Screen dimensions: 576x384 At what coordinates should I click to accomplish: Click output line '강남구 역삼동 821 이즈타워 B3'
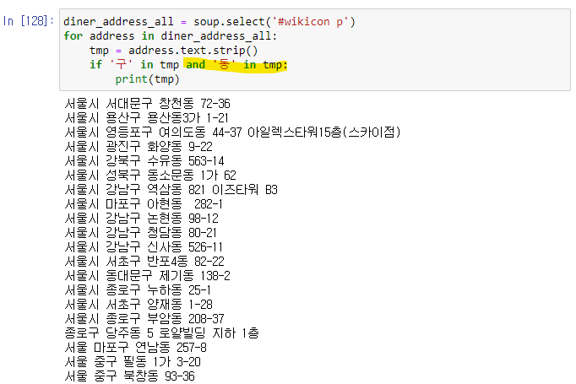(171, 189)
